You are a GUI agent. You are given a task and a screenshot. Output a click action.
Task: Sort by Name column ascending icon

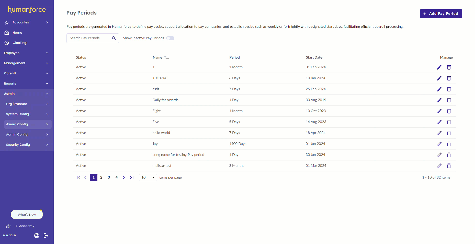coord(166,57)
